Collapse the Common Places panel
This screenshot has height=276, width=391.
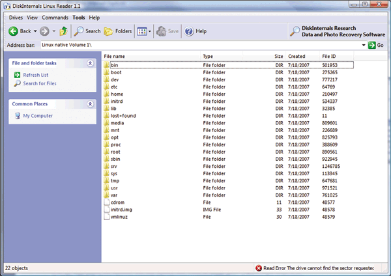point(90,103)
